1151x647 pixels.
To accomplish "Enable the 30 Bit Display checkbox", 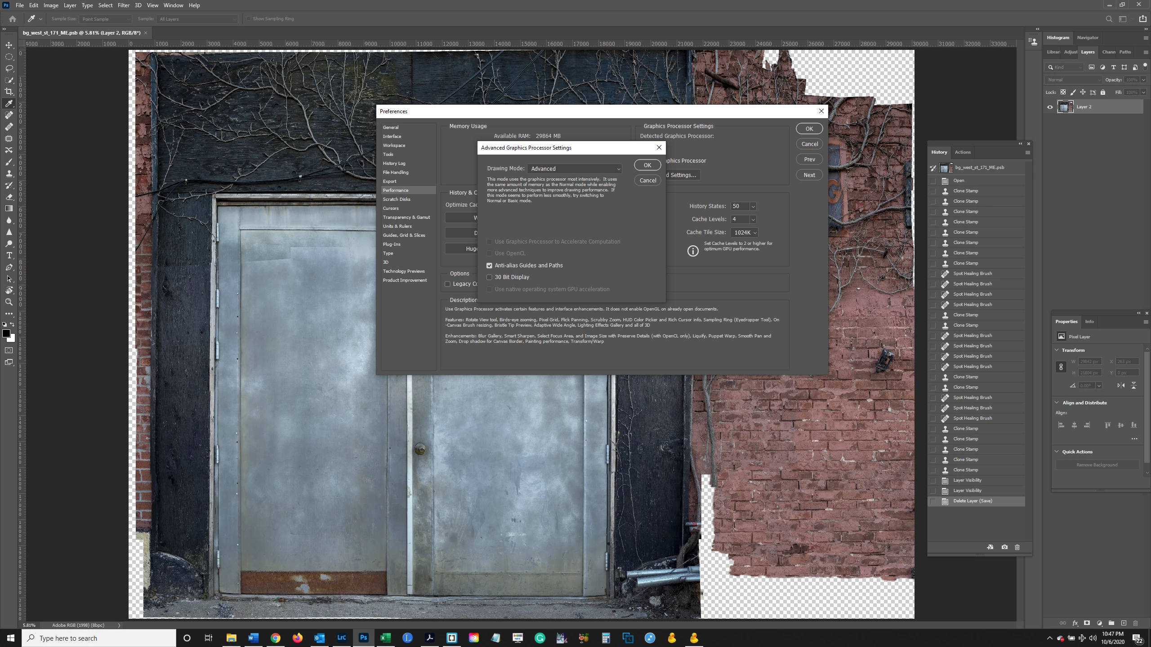I will [x=489, y=277].
